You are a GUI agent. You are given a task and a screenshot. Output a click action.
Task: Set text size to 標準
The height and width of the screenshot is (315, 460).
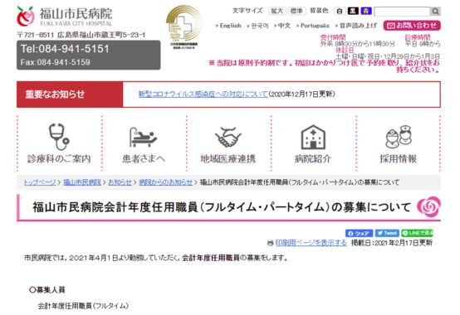pyautogui.click(x=297, y=11)
